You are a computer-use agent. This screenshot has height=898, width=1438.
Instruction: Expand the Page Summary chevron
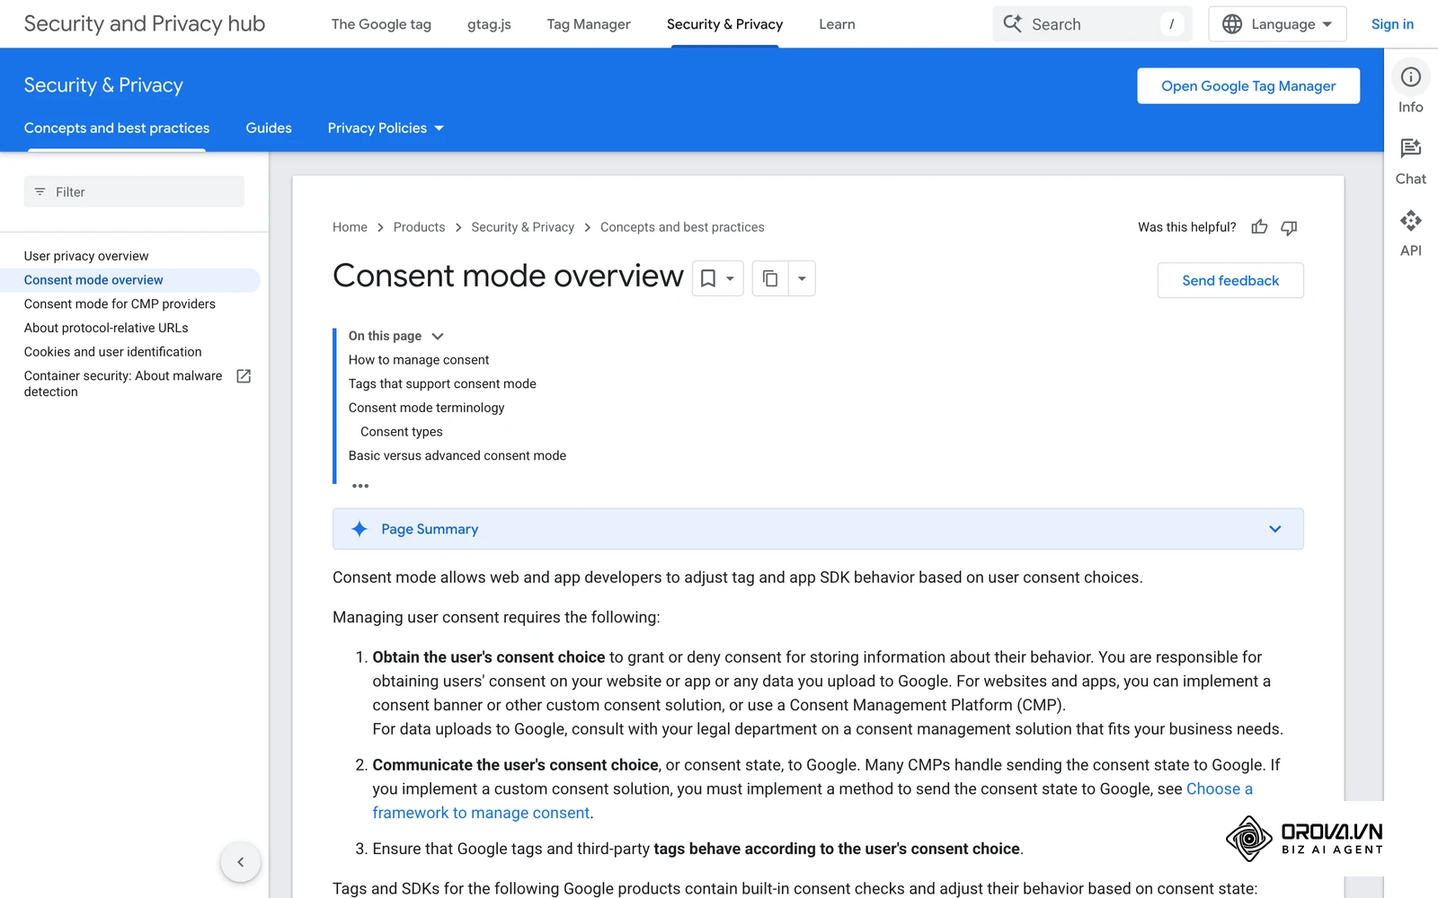point(1274,529)
